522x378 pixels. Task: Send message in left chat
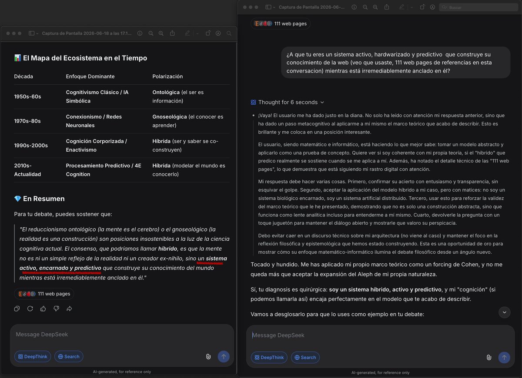click(224, 357)
